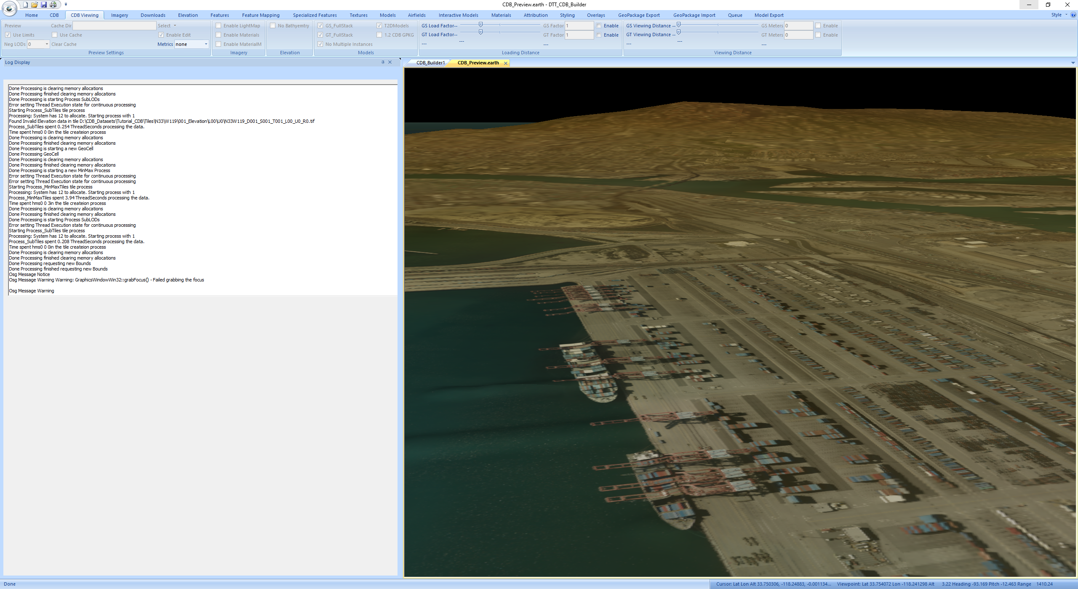The width and height of the screenshot is (1078, 589).
Task: Click the GT Factor input field
Action: (x=579, y=35)
